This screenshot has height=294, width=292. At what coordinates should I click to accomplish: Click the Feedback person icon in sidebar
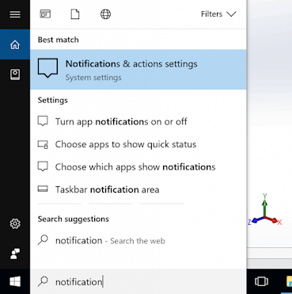click(x=15, y=254)
